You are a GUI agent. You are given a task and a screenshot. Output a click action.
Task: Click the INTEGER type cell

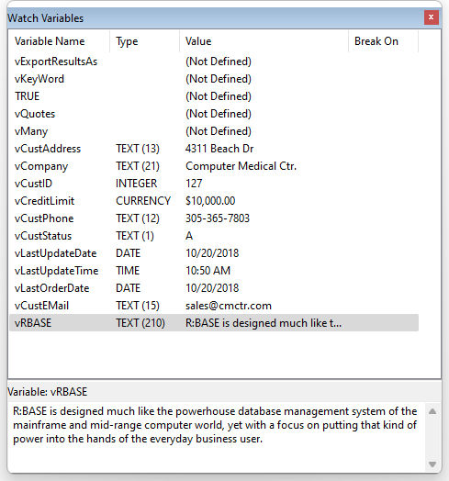click(136, 184)
